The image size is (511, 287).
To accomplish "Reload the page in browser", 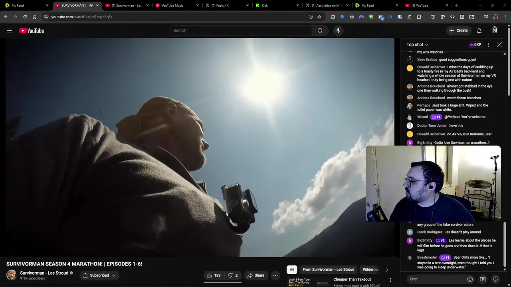I will [25, 17].
